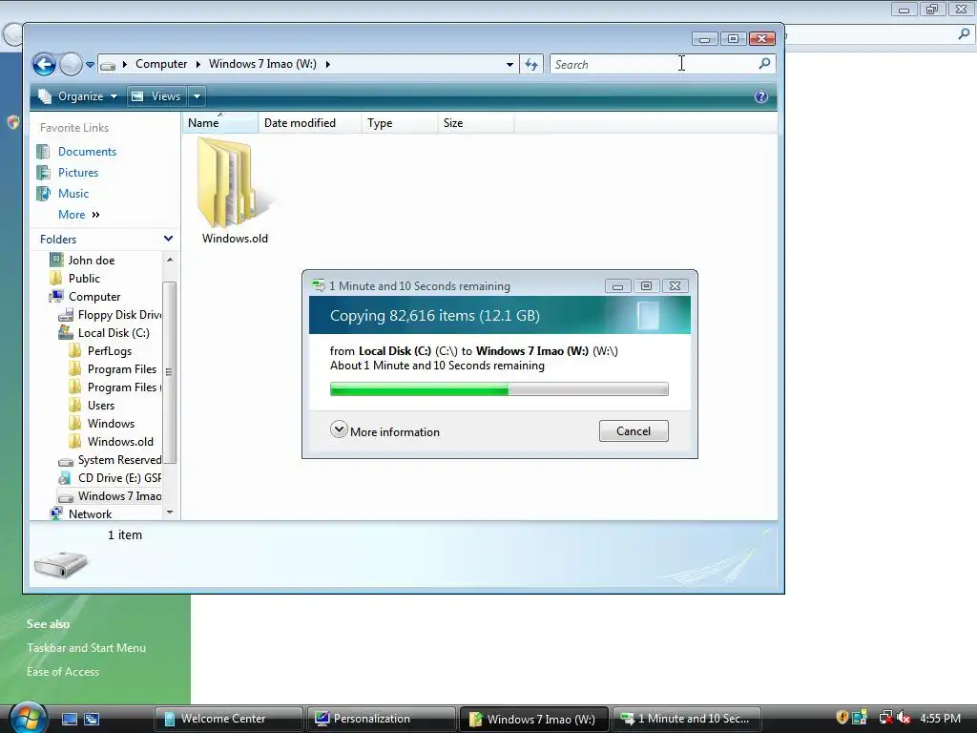Sort by Date modified column header
The image size is (977, 733).
click(310, 123)
